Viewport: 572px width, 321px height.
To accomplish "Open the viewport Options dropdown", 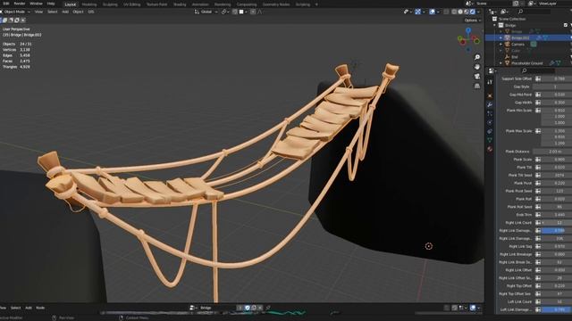I will [x=473, y=21].
